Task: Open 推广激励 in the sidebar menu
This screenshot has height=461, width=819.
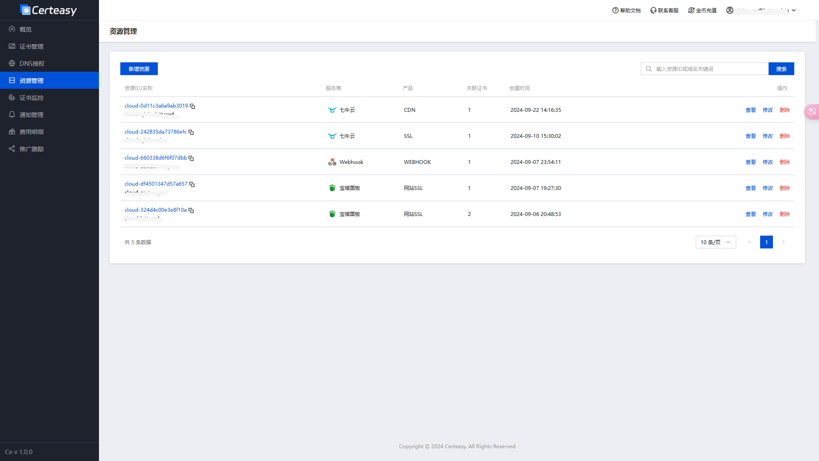Action: [x=49, y=149]
